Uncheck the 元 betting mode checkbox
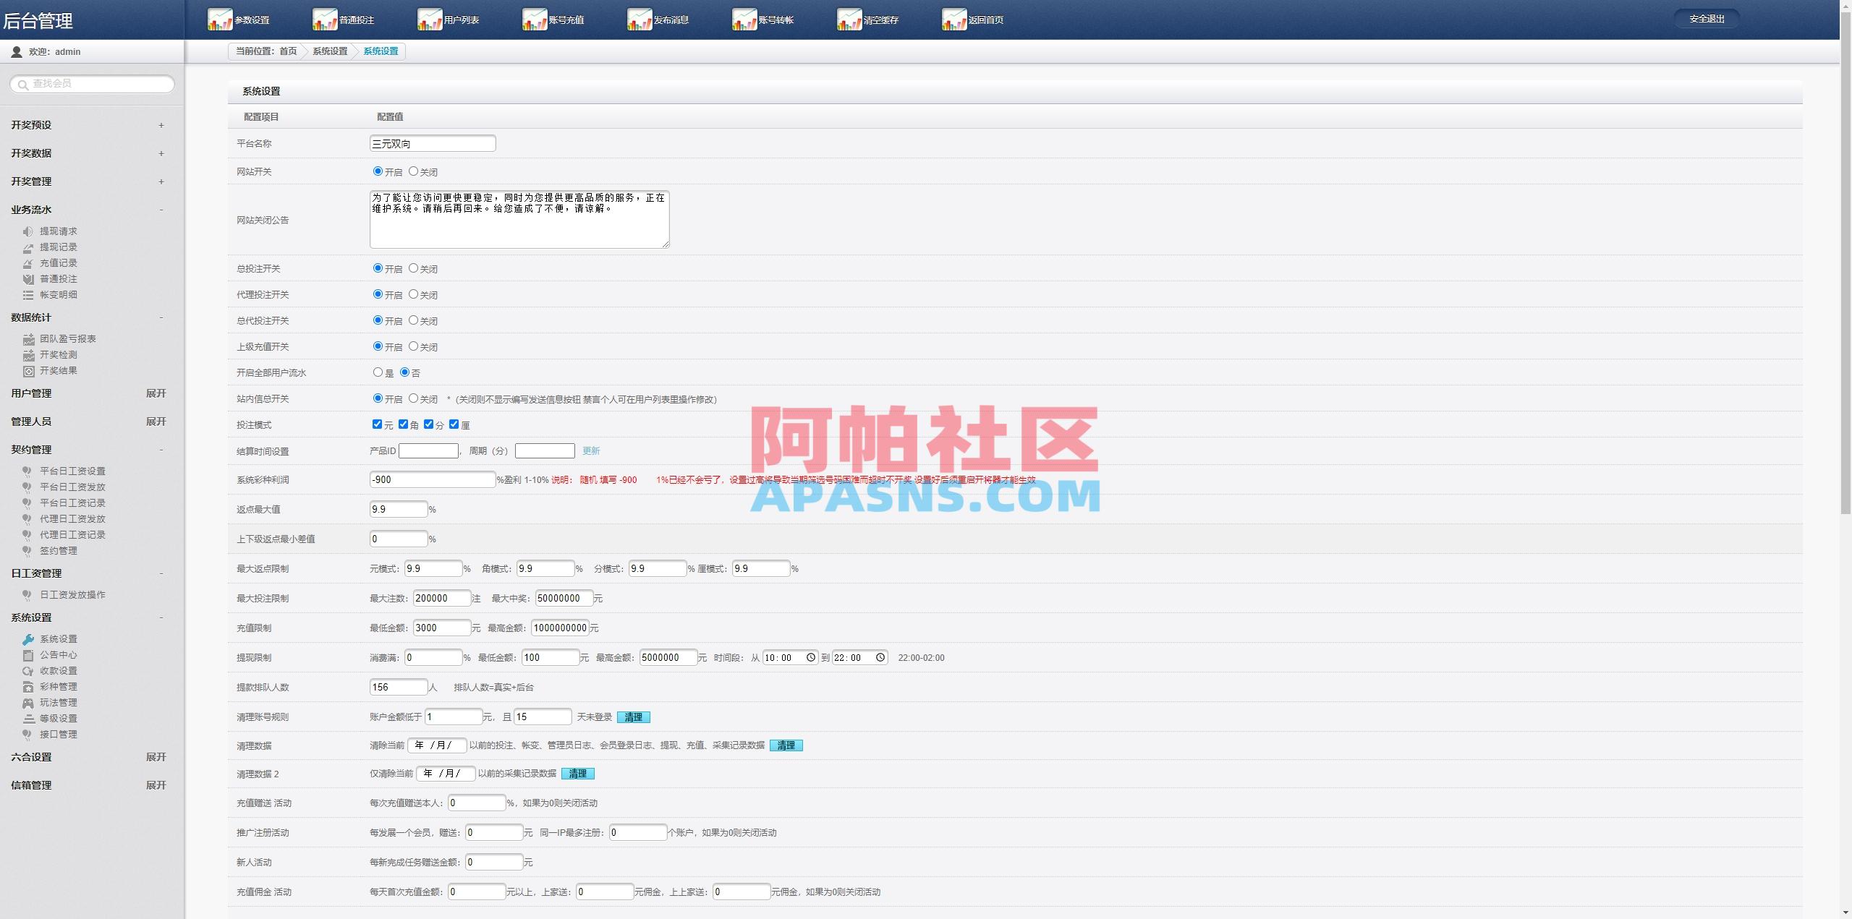Screen dimensions: 1852x919 pos(377,424)
